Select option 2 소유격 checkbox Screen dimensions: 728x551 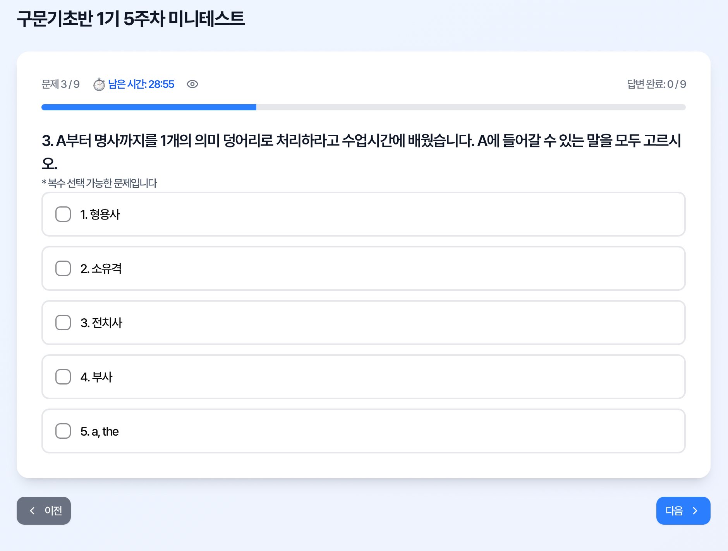click(x=63, y=268)
